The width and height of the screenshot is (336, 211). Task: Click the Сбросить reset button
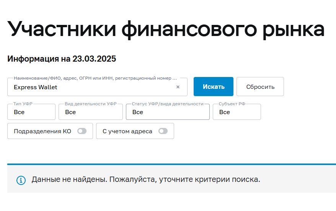tap(260, 87)
